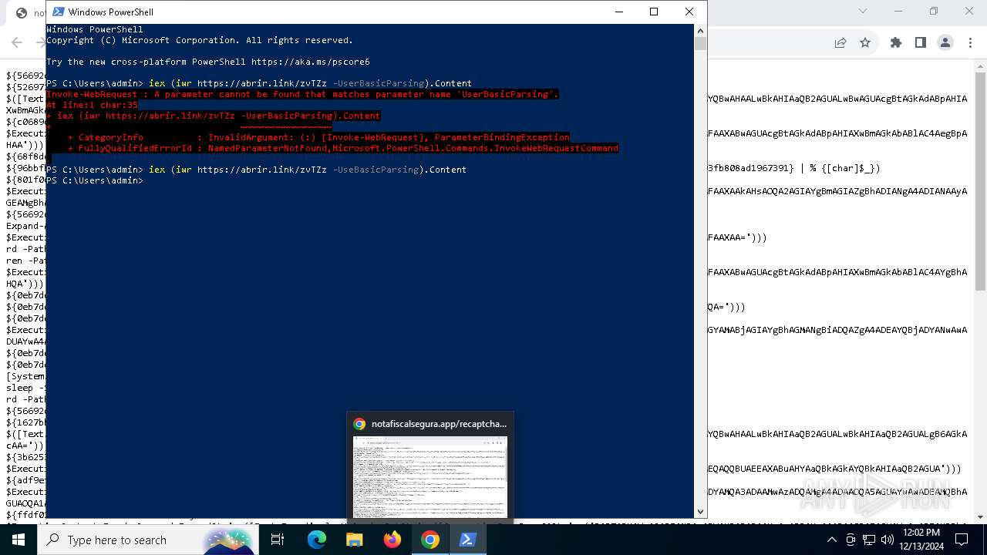Switch to Google Chrome taskbar icon
Viewport: 987px width, 555px height.
430,540
